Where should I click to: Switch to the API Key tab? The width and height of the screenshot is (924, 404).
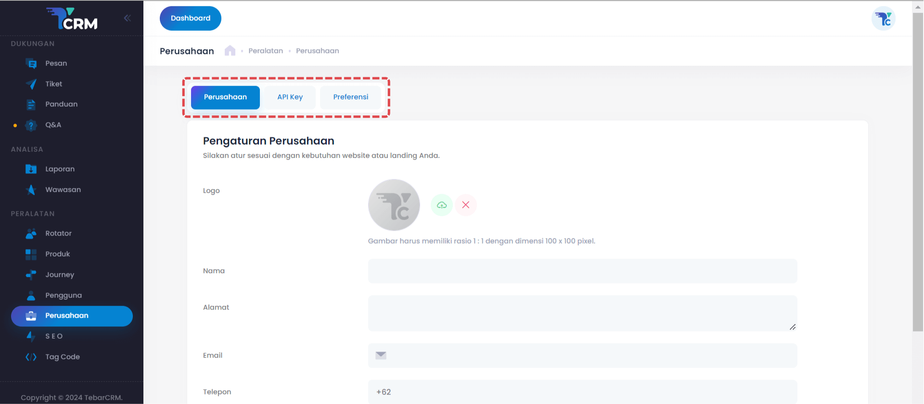[290, 97]
